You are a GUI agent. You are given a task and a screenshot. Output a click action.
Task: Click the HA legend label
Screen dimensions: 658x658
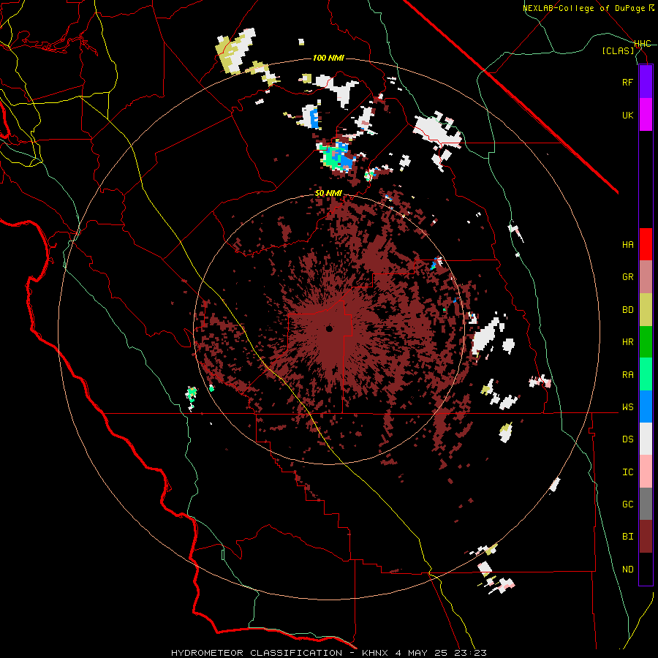(x=627, y=245)
